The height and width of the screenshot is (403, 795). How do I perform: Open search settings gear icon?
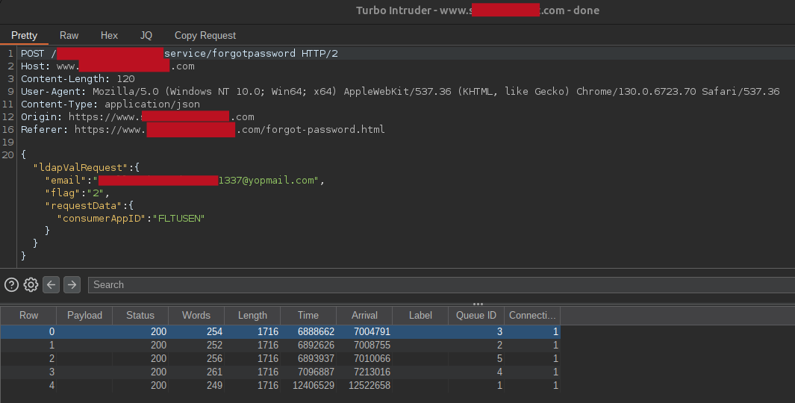click(x=31, y=284)
